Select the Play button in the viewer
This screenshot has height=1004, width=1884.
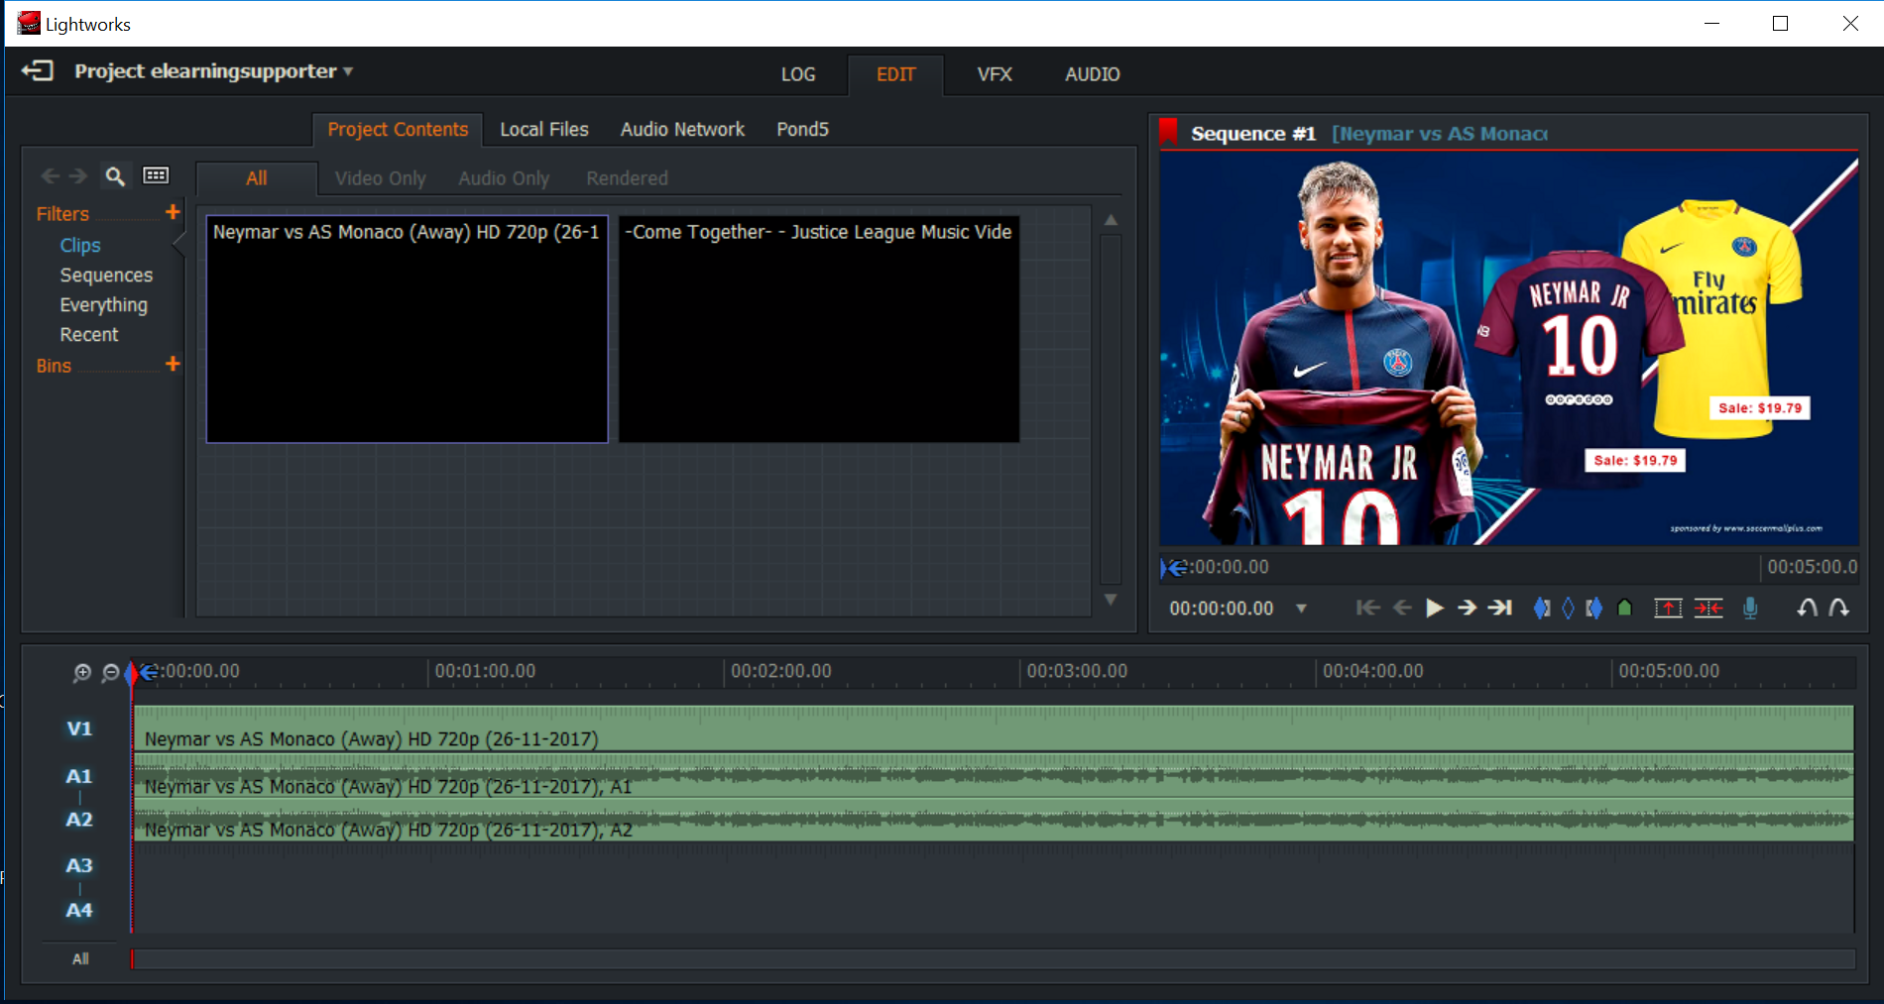pyautogui.click(x=1434, y=608)
